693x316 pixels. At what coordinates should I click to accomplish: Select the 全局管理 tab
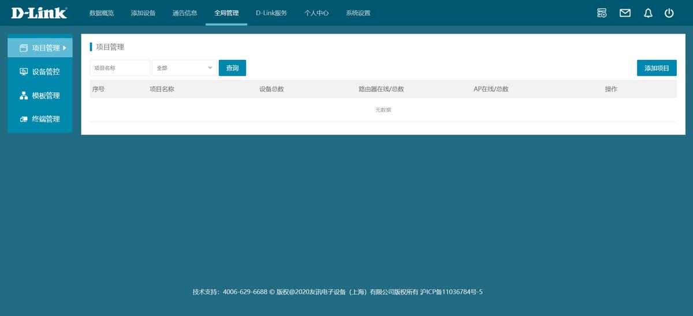(x=226, y=13)
